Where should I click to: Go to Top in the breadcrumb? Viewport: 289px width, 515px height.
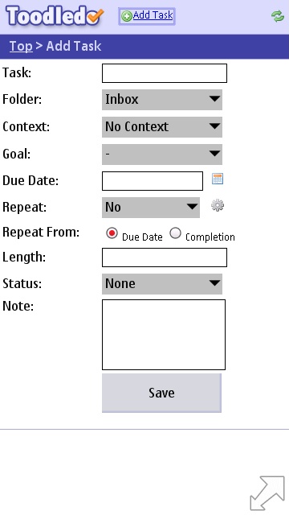pyautogui.click(x=21, y=47)
